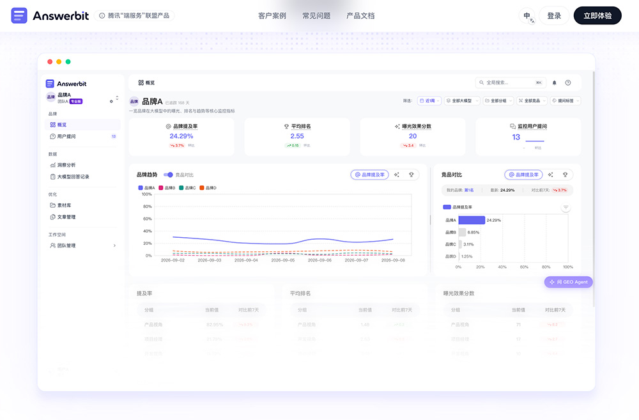This screenshot has width=639, height=420.
Task: Select 品牌提及率 tab in 竞品对比 panel
Action: [x=524, y=175]
